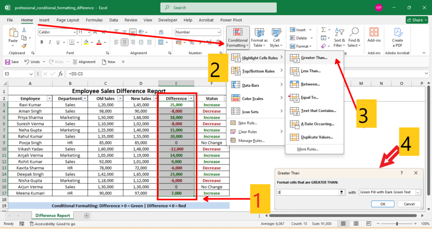Open Icon Sets submenu
This screenshot has height=229, width=432.
point(256,112)
